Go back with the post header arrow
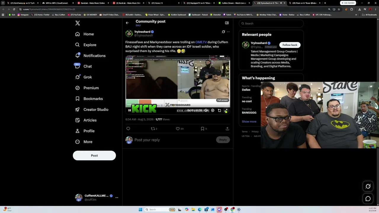Image resolution: width=379 pixels, height=213 pixels. (127, 23)
